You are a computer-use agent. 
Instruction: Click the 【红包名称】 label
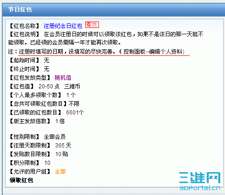(x=24, y=26)
